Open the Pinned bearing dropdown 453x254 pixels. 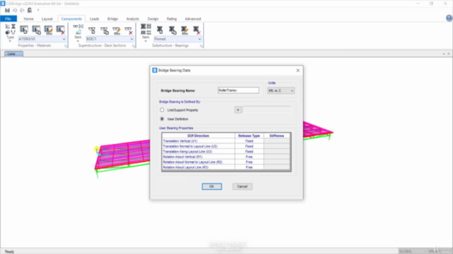point(178,39)
